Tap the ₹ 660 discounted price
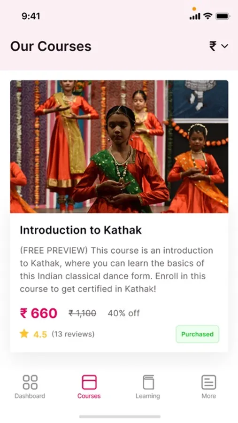 point(38,313)
